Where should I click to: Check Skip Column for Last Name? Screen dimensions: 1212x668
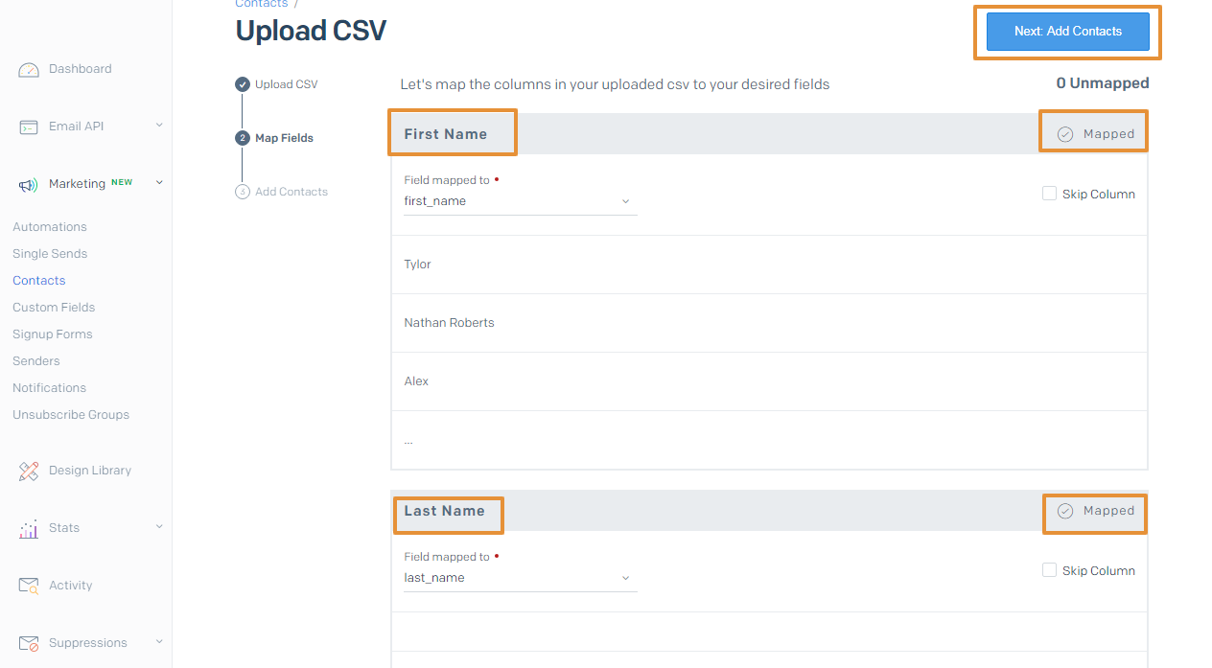[x=1049, y=570]
